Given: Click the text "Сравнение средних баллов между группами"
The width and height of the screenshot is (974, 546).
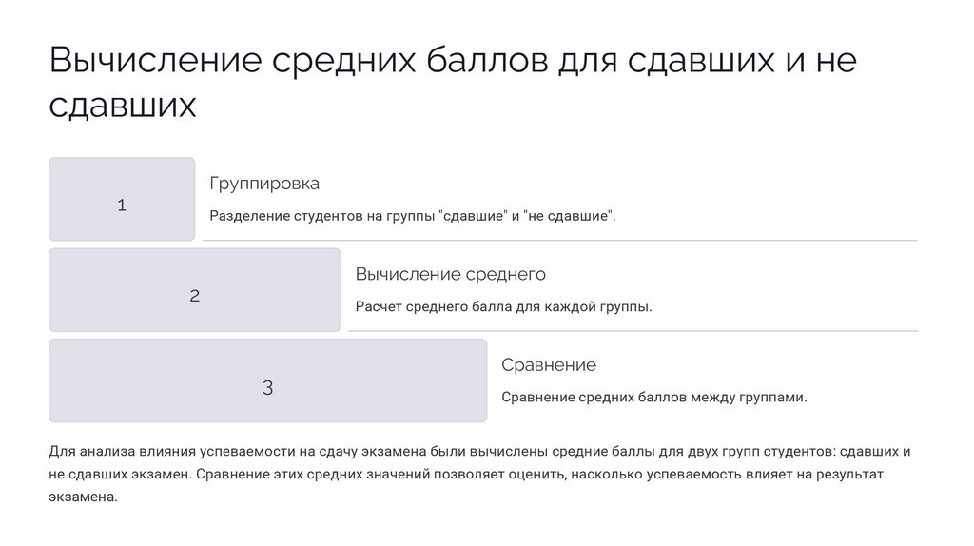Looking at the screenshot, I should point(653,398).
